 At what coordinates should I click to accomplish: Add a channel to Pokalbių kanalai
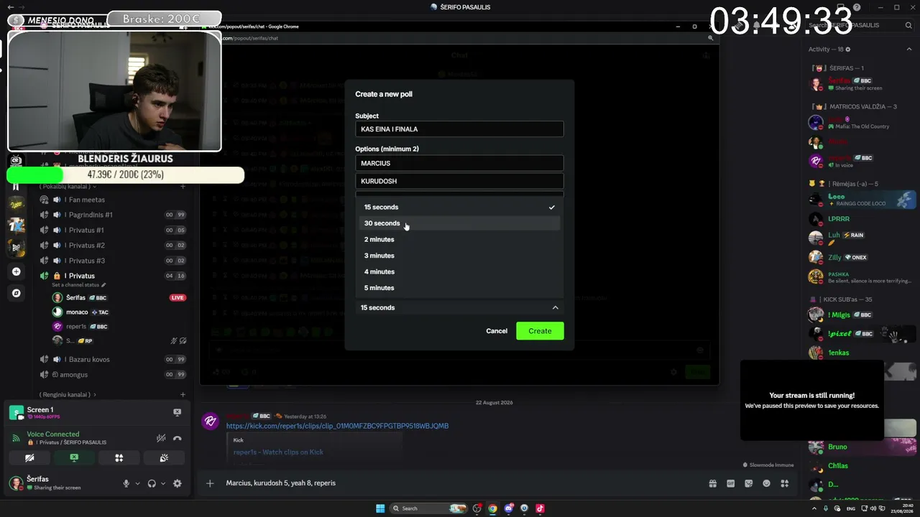pos(183,187)
